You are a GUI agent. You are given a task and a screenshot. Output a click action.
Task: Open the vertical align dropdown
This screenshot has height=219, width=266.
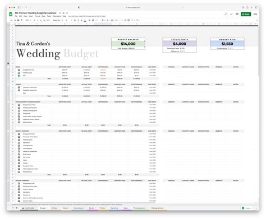(108, 20)
